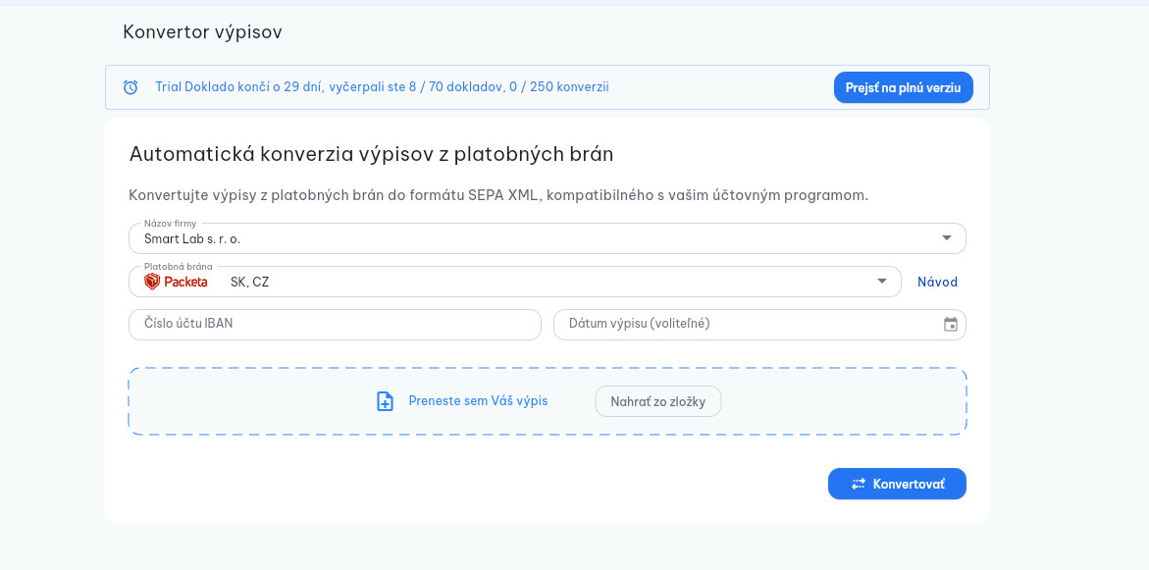Focus the Číslo účtu IBAN field
Viewport: 1149px width, 570px height.
pyautogui.click(x=335, y=325)
